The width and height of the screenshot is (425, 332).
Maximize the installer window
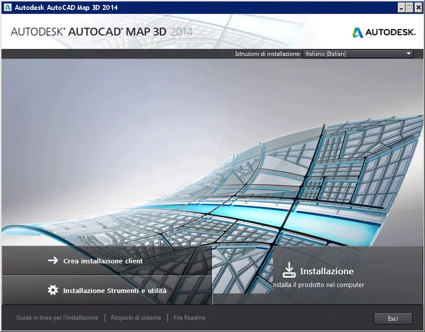pos(409,7)
